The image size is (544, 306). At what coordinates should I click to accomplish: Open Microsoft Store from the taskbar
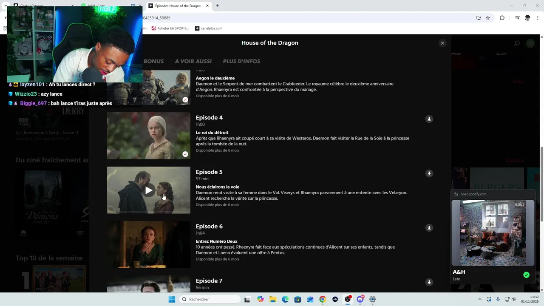point(297,299)
